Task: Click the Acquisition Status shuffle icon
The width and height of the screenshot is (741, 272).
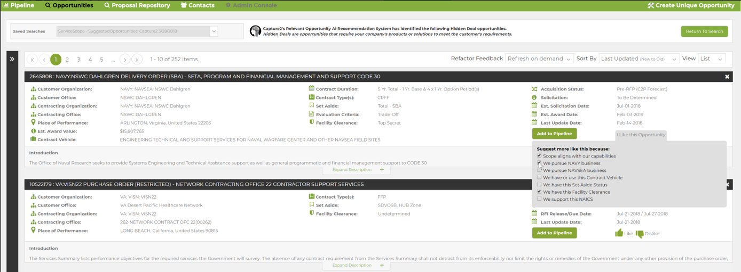Action: point(534,89)
